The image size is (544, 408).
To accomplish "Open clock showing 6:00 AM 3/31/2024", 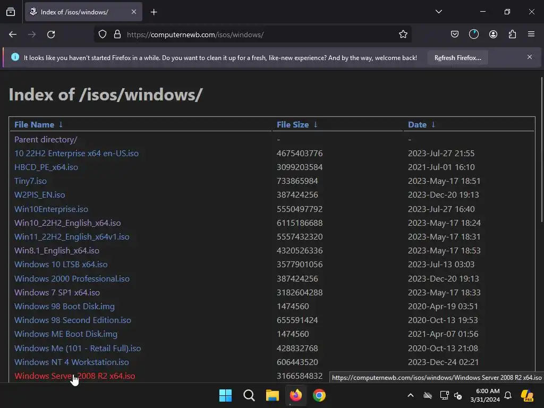I will 484,395.
